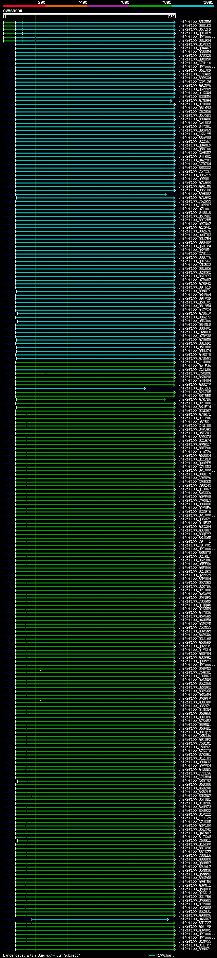Click the 539 query length marker
The image size is (217, 958).
tap(171, 17)
